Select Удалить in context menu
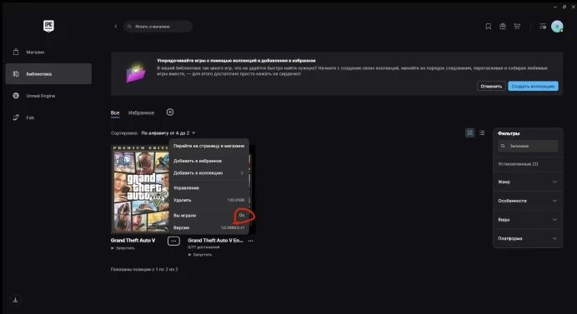Image resolution: width=577 pixels, height=314 pixels. click(209, 200)
